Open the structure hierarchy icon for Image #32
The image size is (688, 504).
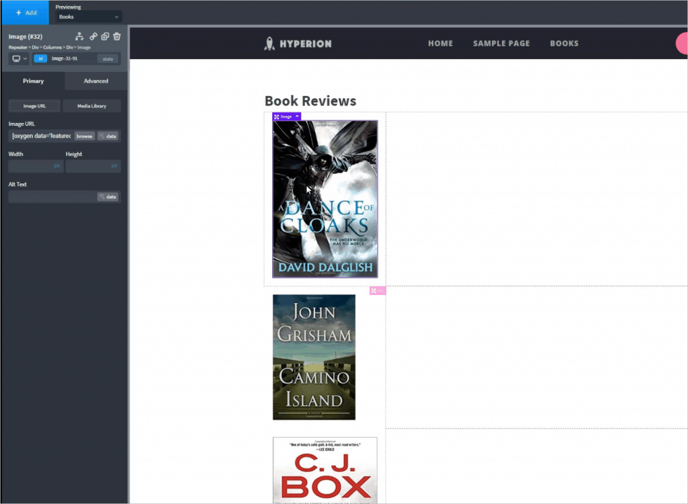[x=79, y=36]
